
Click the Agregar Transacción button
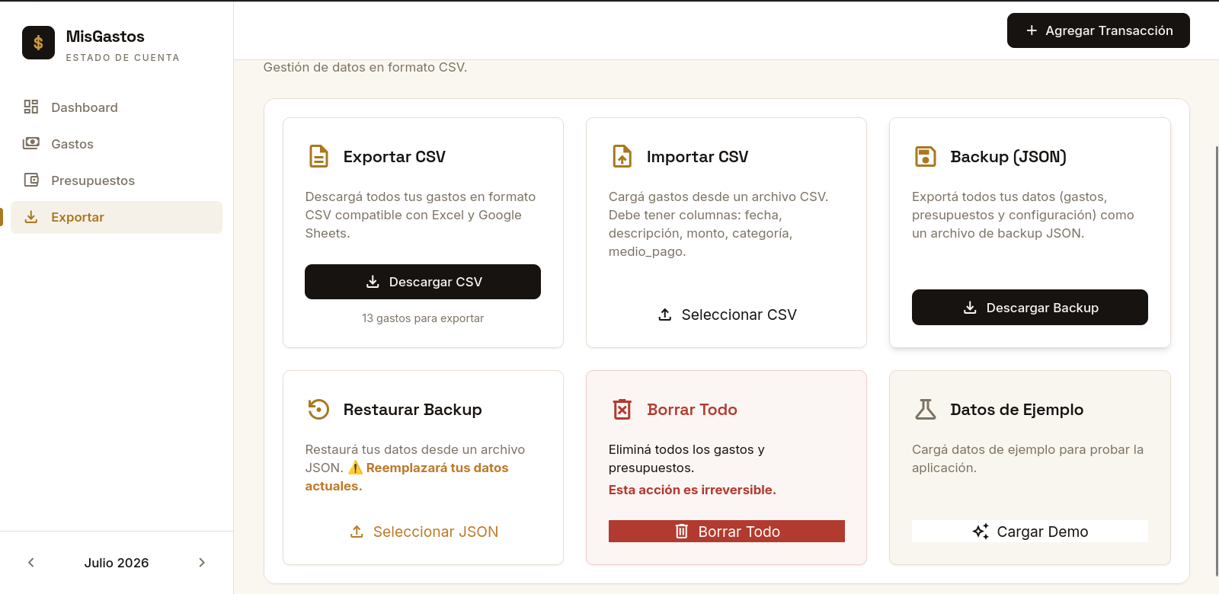1098,30
